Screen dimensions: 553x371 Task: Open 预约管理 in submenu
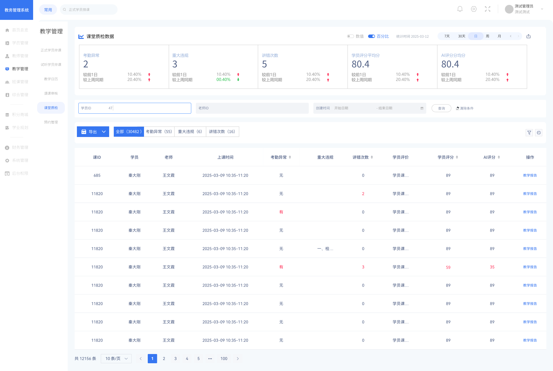[x=51, y=122]
